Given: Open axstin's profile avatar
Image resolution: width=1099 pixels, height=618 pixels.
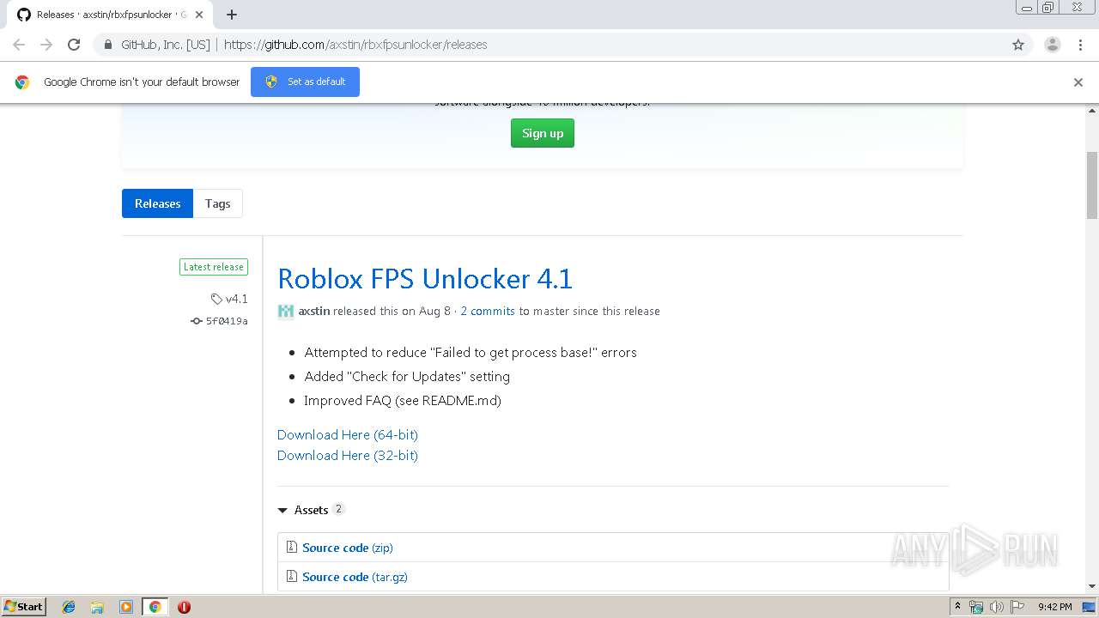Looking at the screenshot, I should [286, 312].
